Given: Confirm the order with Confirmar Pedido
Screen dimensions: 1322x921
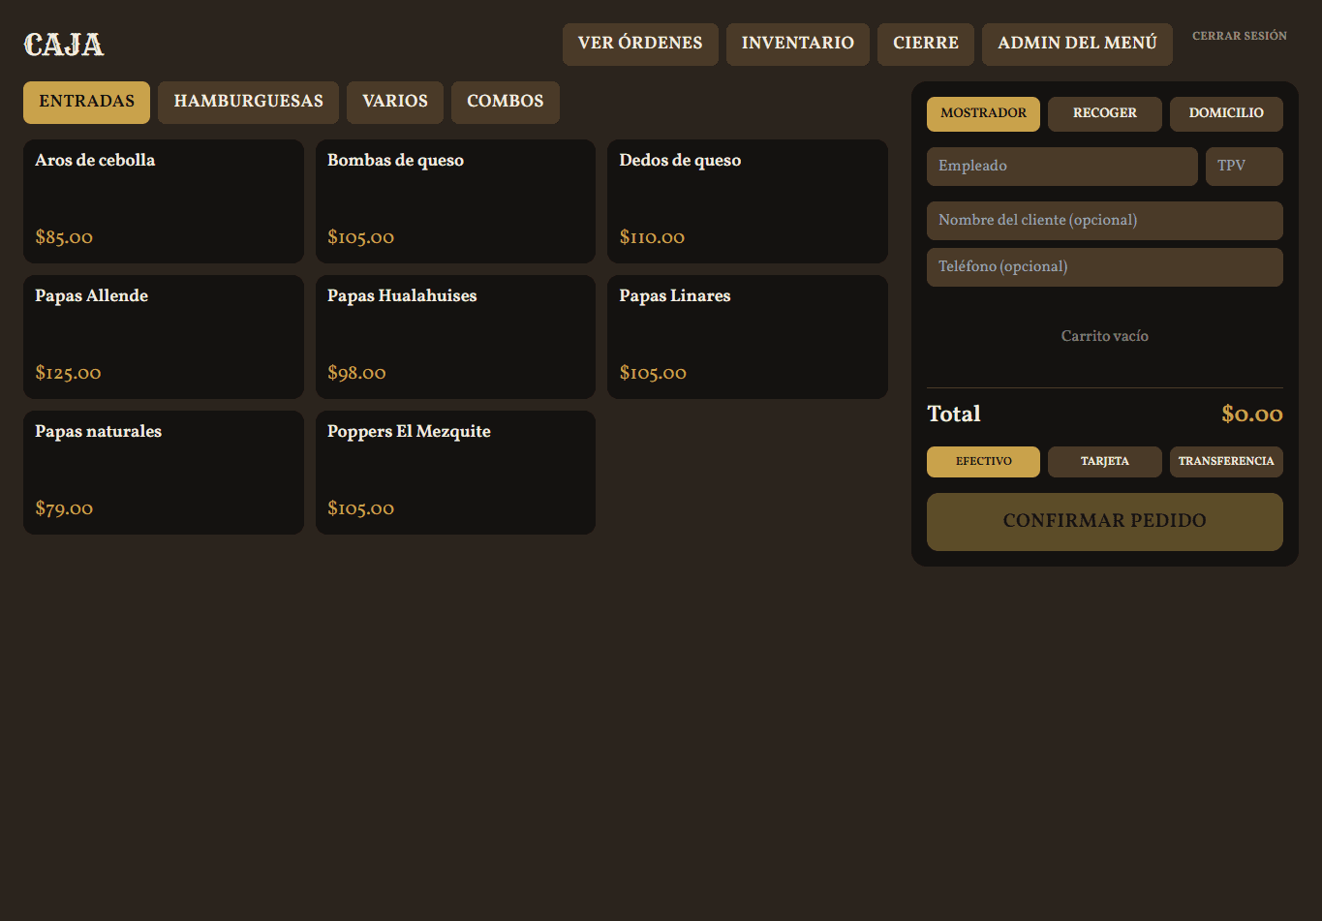Looking at the screenshot, I should 1105,522.
